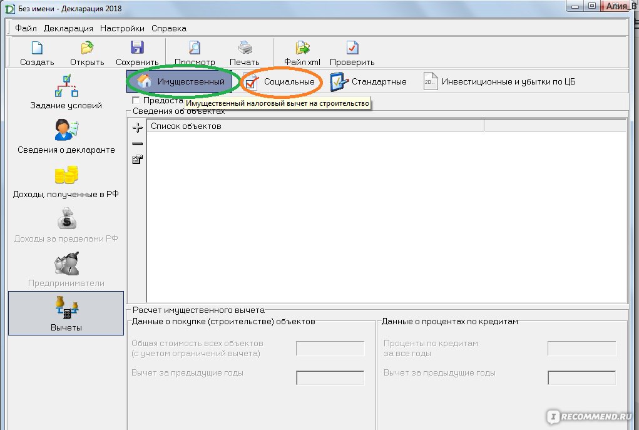The height and width of the screenshot is (430, 639).
Task: Click purchase Вычет за предыдущие годы field
Action: click(x=330, y=378)
